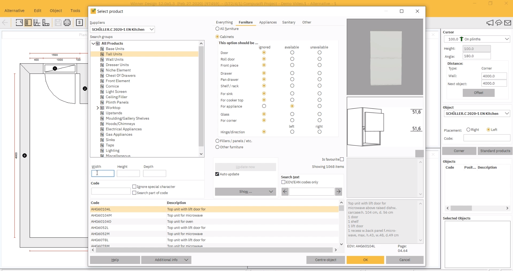
Task: Tick the Is favourite checkbox
Action: pos(342,159)
